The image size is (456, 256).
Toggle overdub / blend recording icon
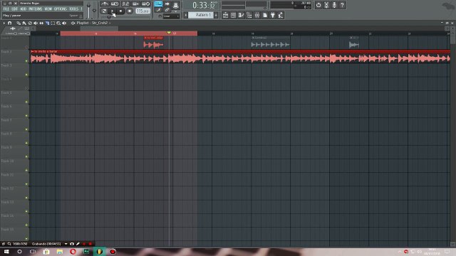(x=135, y=4)
